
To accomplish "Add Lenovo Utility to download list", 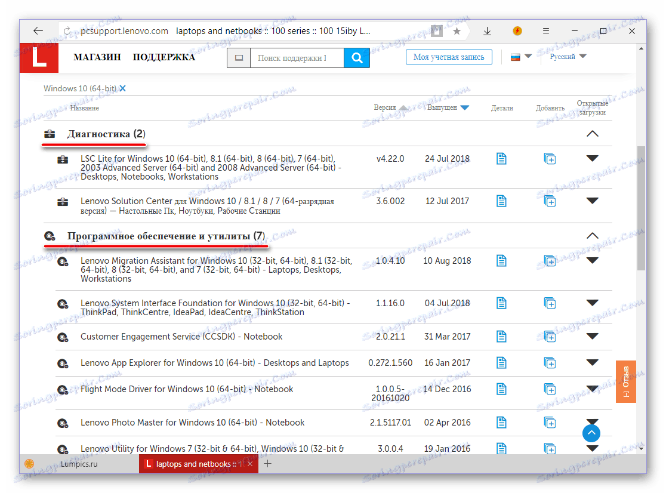I will coord(550,448).
